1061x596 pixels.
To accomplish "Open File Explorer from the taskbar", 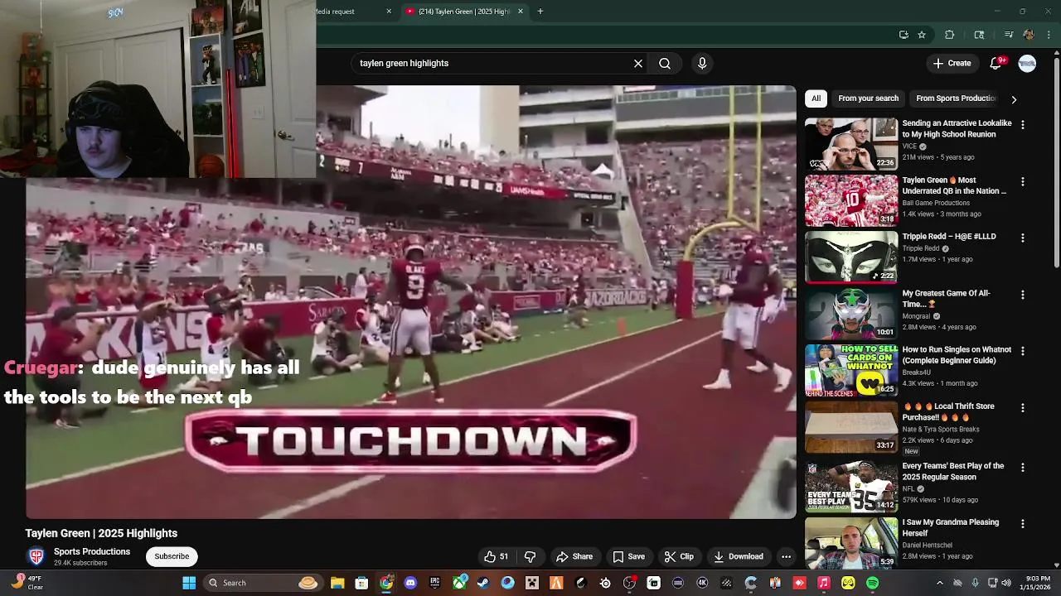I will (337, 583).
